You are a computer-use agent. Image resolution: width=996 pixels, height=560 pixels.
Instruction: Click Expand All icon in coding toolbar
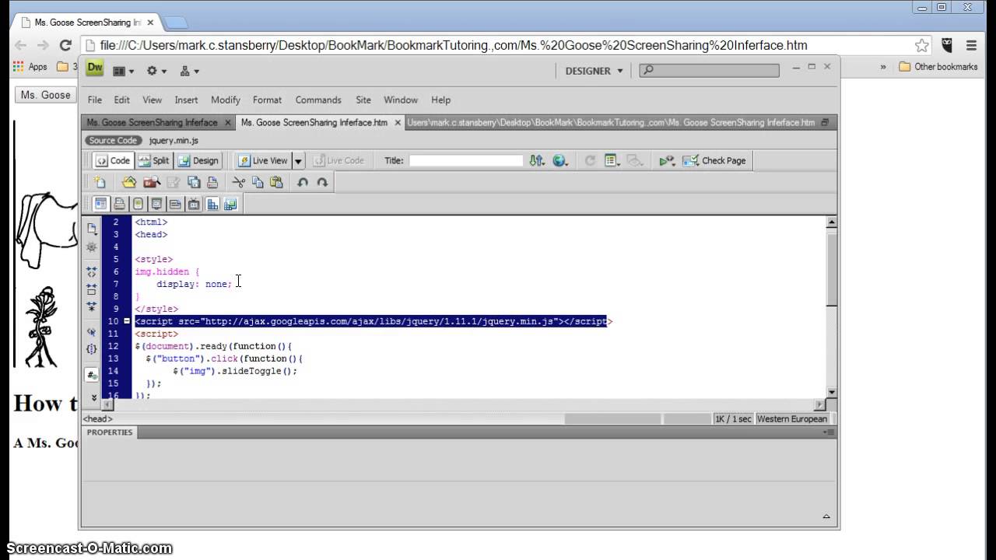point(92,306)
